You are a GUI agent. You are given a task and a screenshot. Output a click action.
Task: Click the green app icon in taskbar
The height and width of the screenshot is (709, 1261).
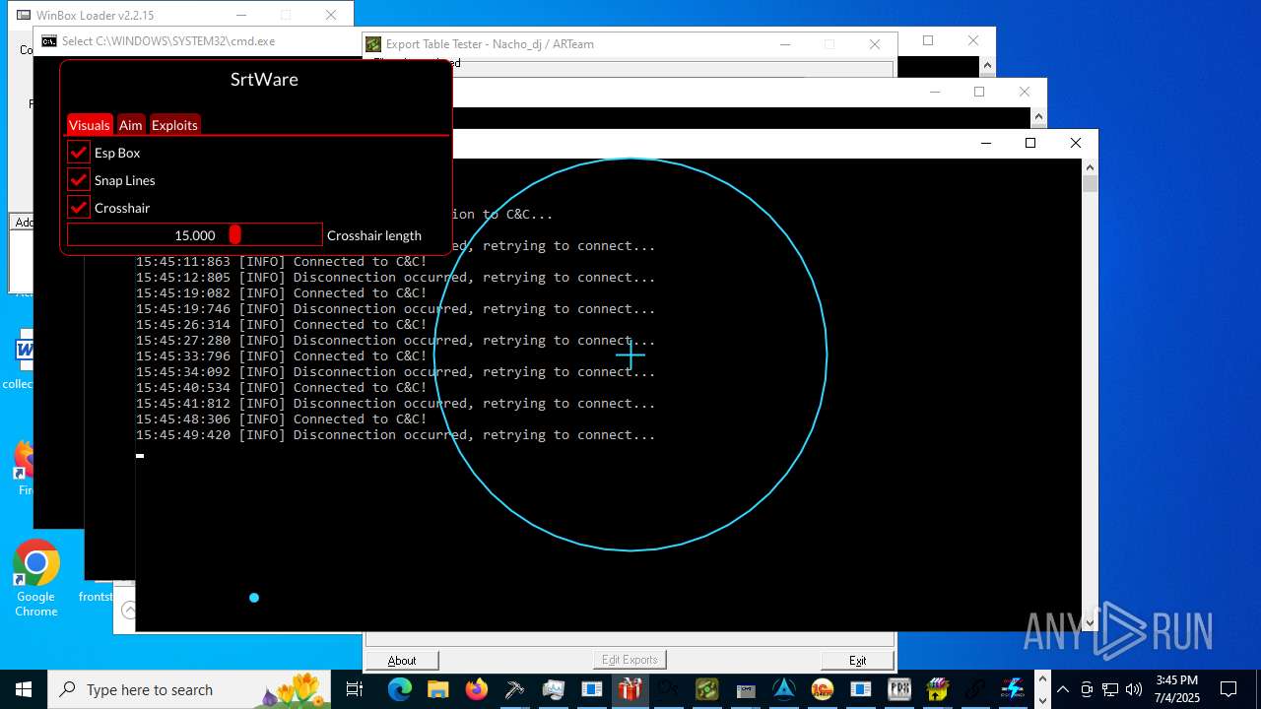(x=706, y=689)
